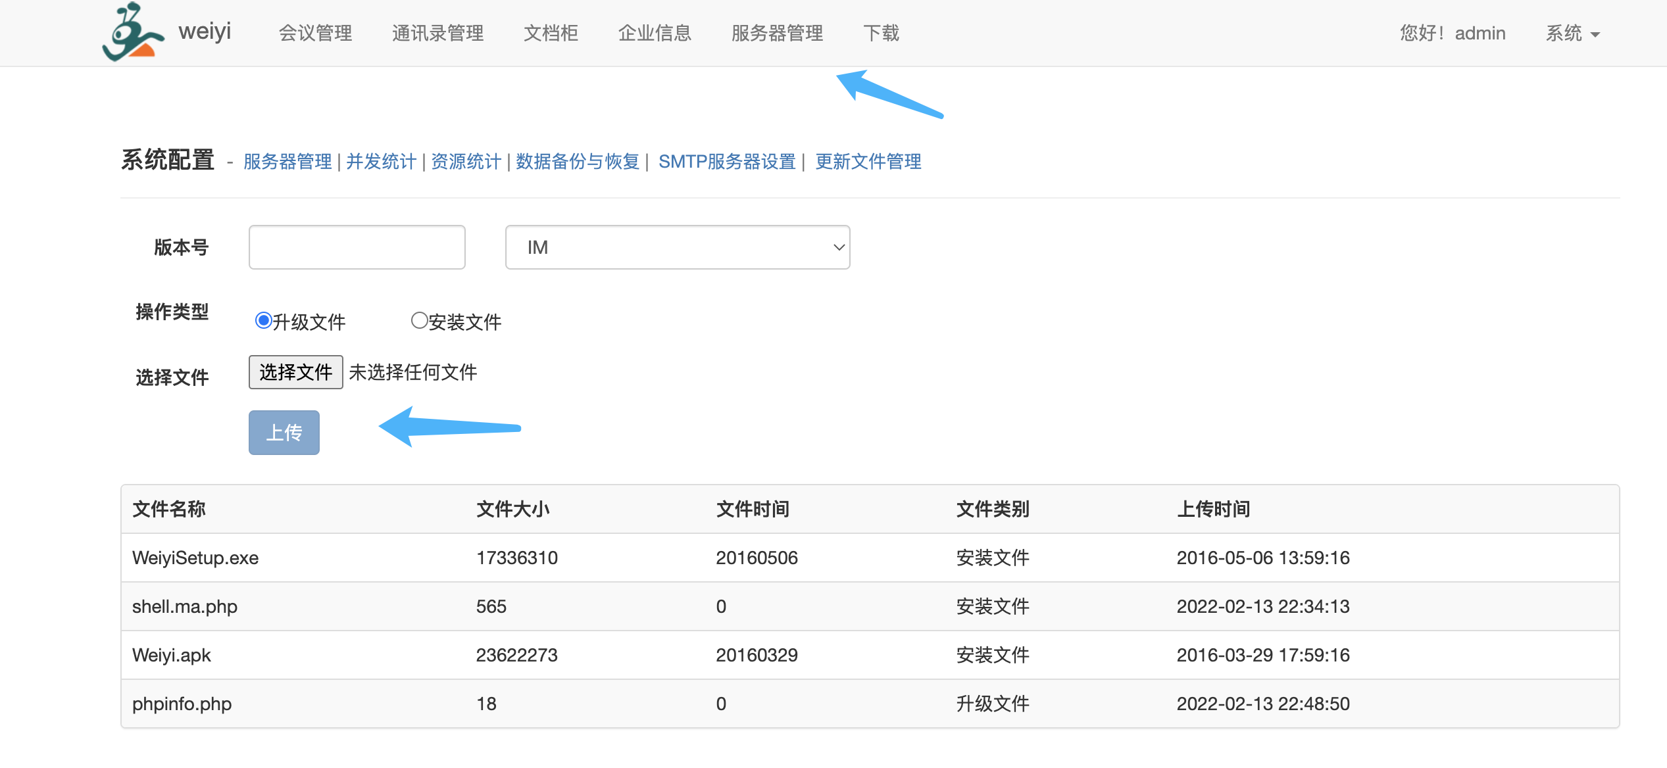
Task: Click the shell.ma.php table row
Action: 185,606
